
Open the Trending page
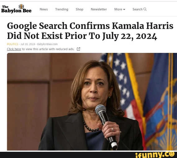[61, 9]
